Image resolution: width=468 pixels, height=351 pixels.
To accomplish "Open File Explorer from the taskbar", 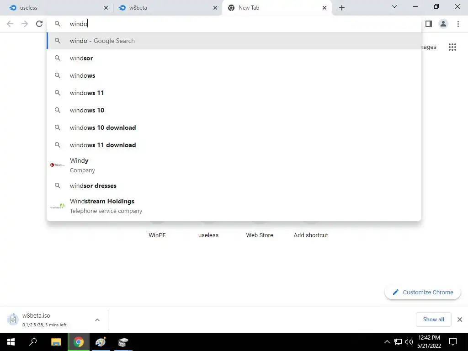I will tap(56, 342).
